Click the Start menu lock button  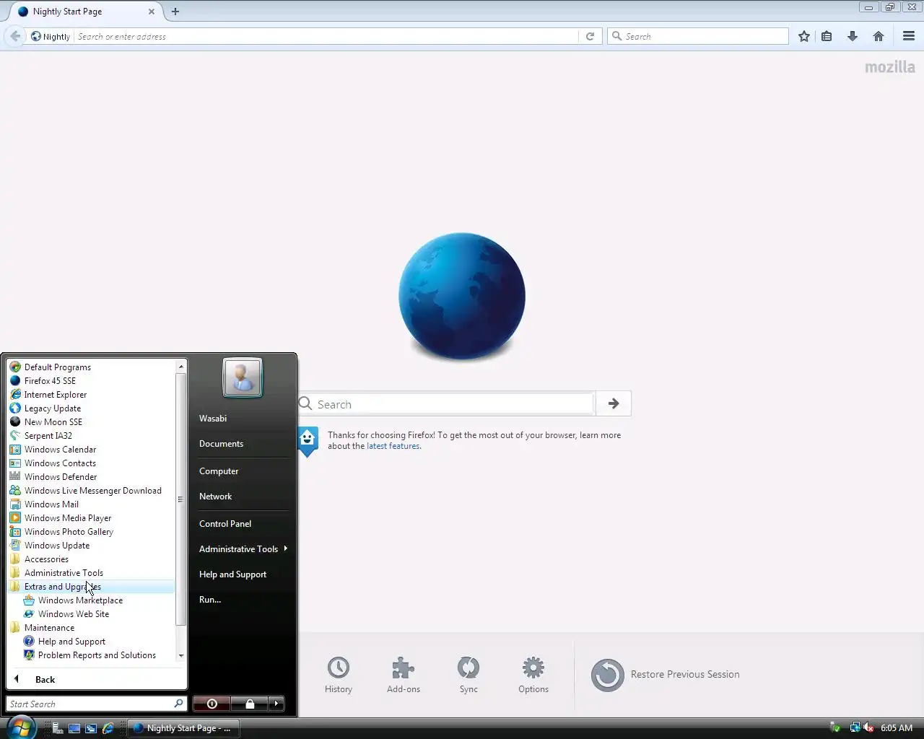(x=250, y=704)
